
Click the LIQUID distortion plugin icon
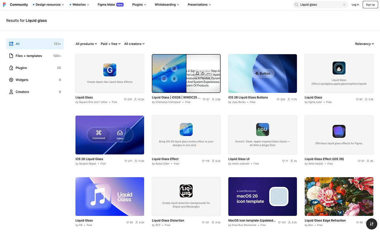(x=186, y=191)
